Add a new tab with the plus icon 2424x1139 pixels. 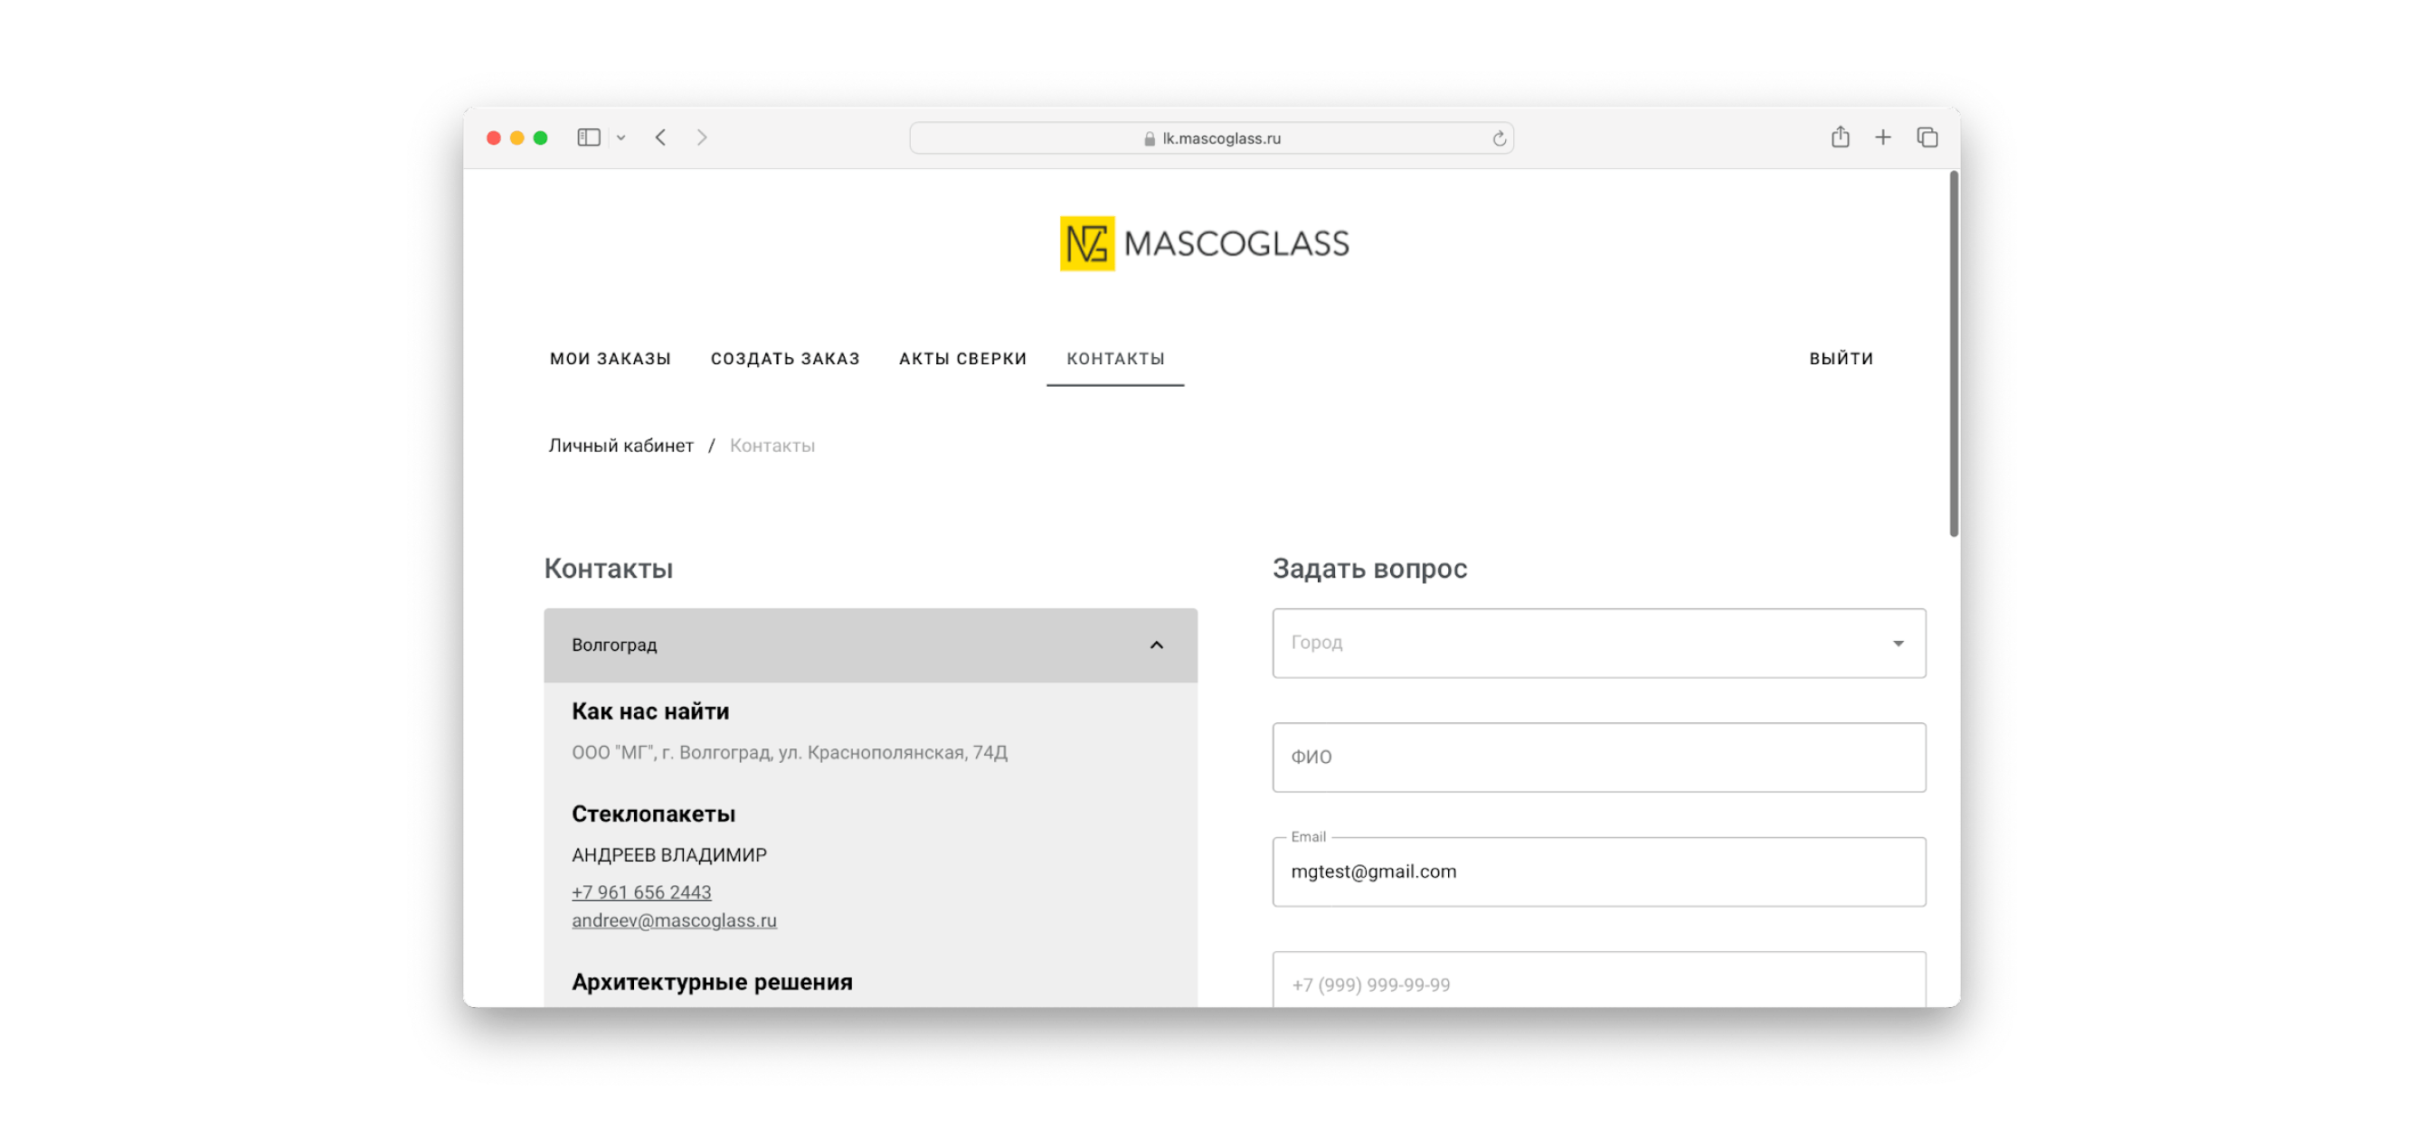click(1882, 137)
